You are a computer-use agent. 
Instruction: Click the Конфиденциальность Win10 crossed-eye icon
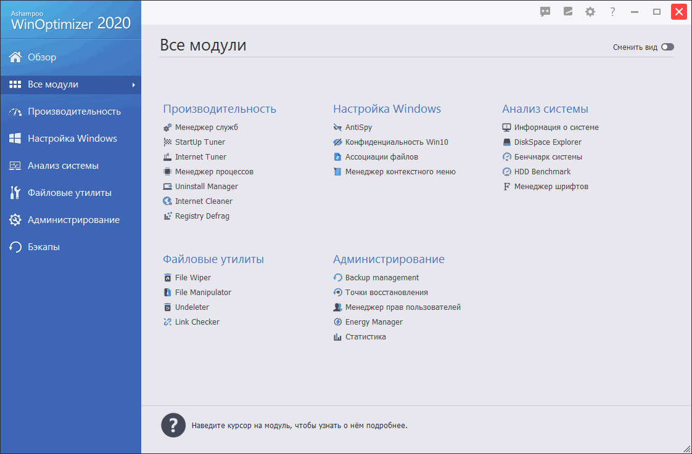(x=337, y=142)
